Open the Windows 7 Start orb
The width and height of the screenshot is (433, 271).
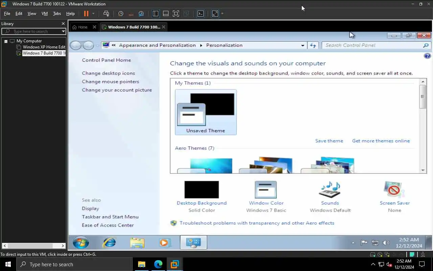coord(81,243)
